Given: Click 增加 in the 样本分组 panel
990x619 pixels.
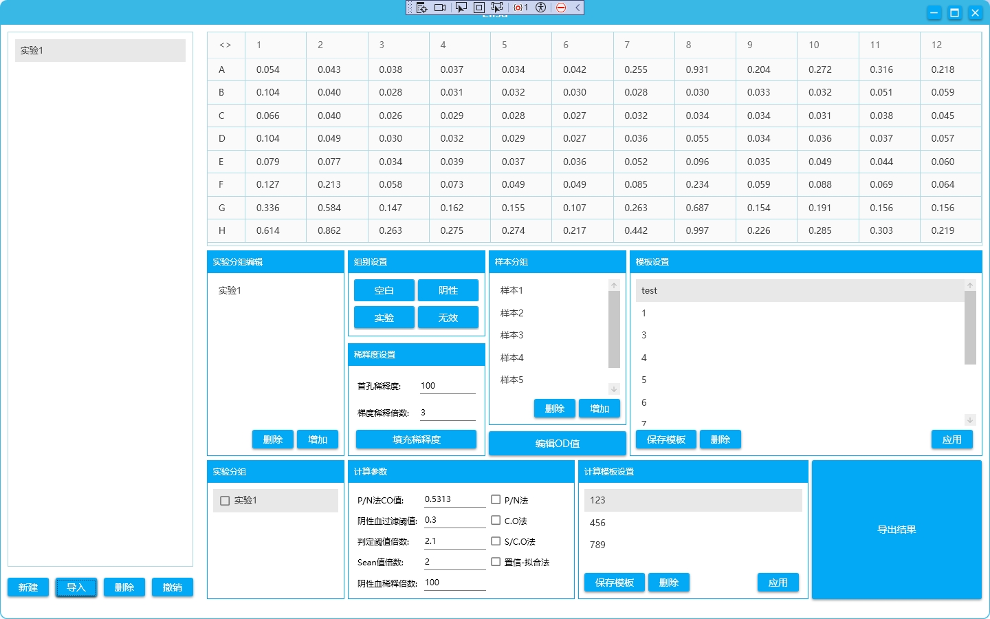Looking at the screenshot, I should [x=599, y=409].
